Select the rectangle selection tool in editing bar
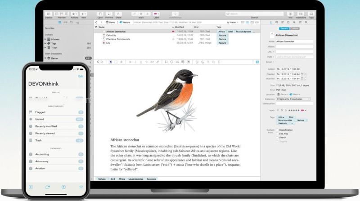The height and width of the screenshot is (201, 360). coord(116,62)
